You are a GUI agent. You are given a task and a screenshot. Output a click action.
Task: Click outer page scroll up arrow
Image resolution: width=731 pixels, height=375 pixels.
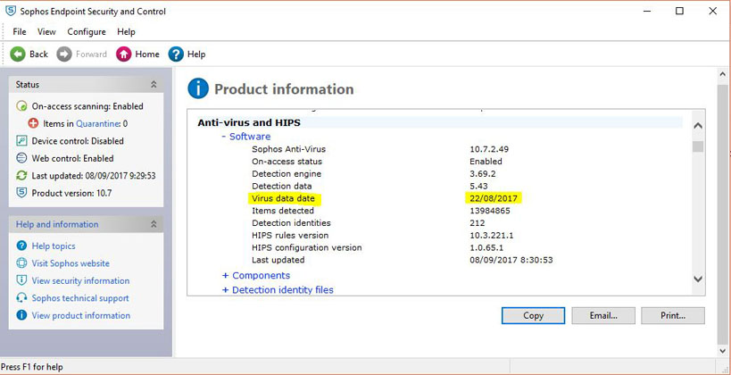(x=723, y=74)
